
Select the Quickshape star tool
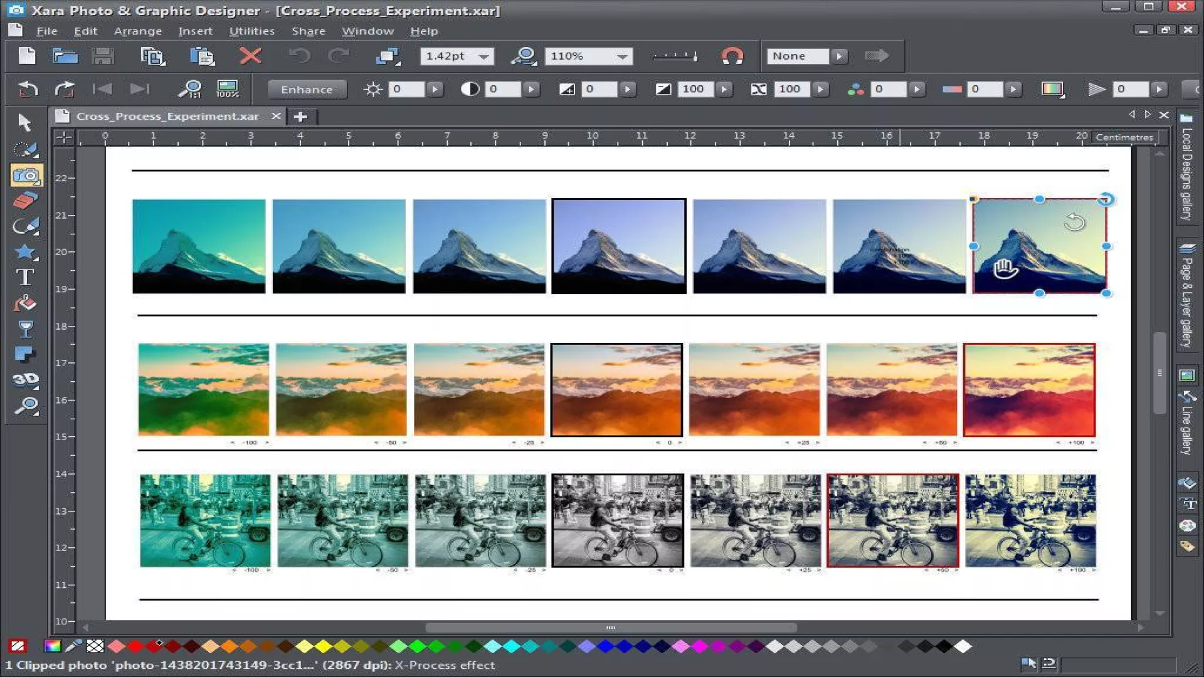click(x=25, y=252)
